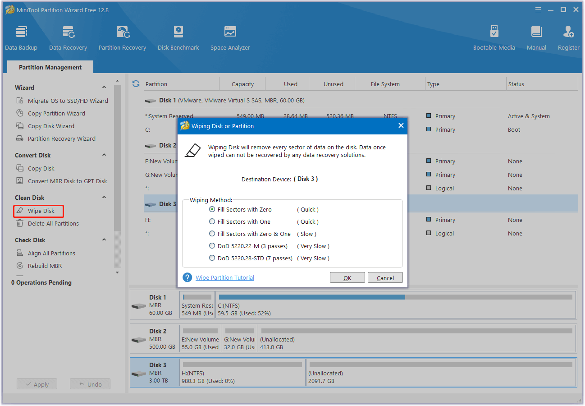Start Copy Disk Wizard
This screenshot has width=585, height=406.
45,126
